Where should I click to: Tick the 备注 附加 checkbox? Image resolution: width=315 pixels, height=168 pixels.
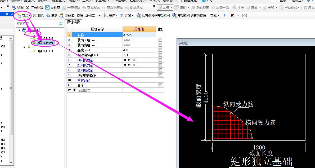click(x=160, y=85)
